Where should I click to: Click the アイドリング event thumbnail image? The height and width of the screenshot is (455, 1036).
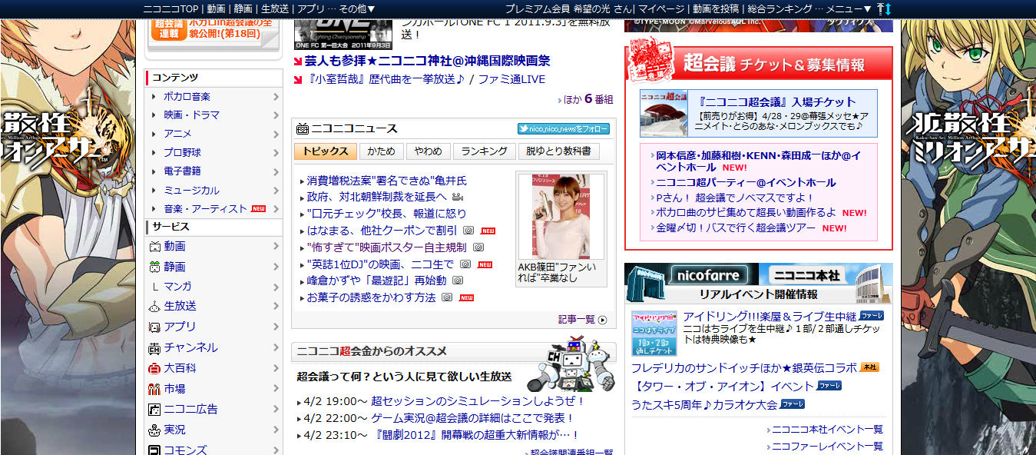tap(654, 333)
